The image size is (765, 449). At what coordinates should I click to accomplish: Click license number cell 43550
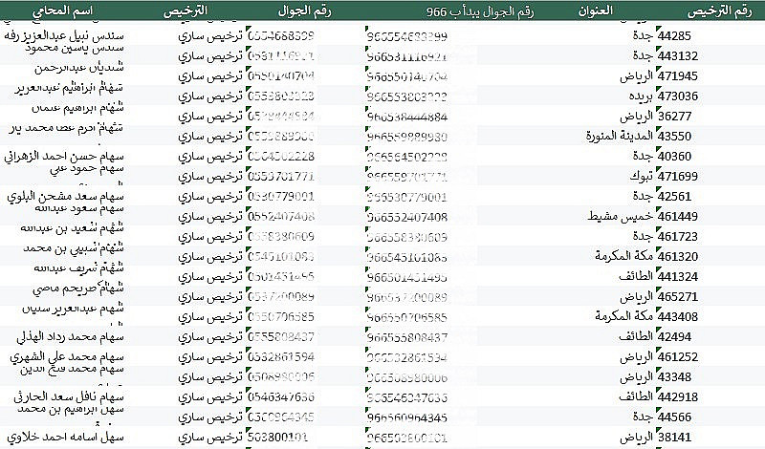[x=674, y=136]
